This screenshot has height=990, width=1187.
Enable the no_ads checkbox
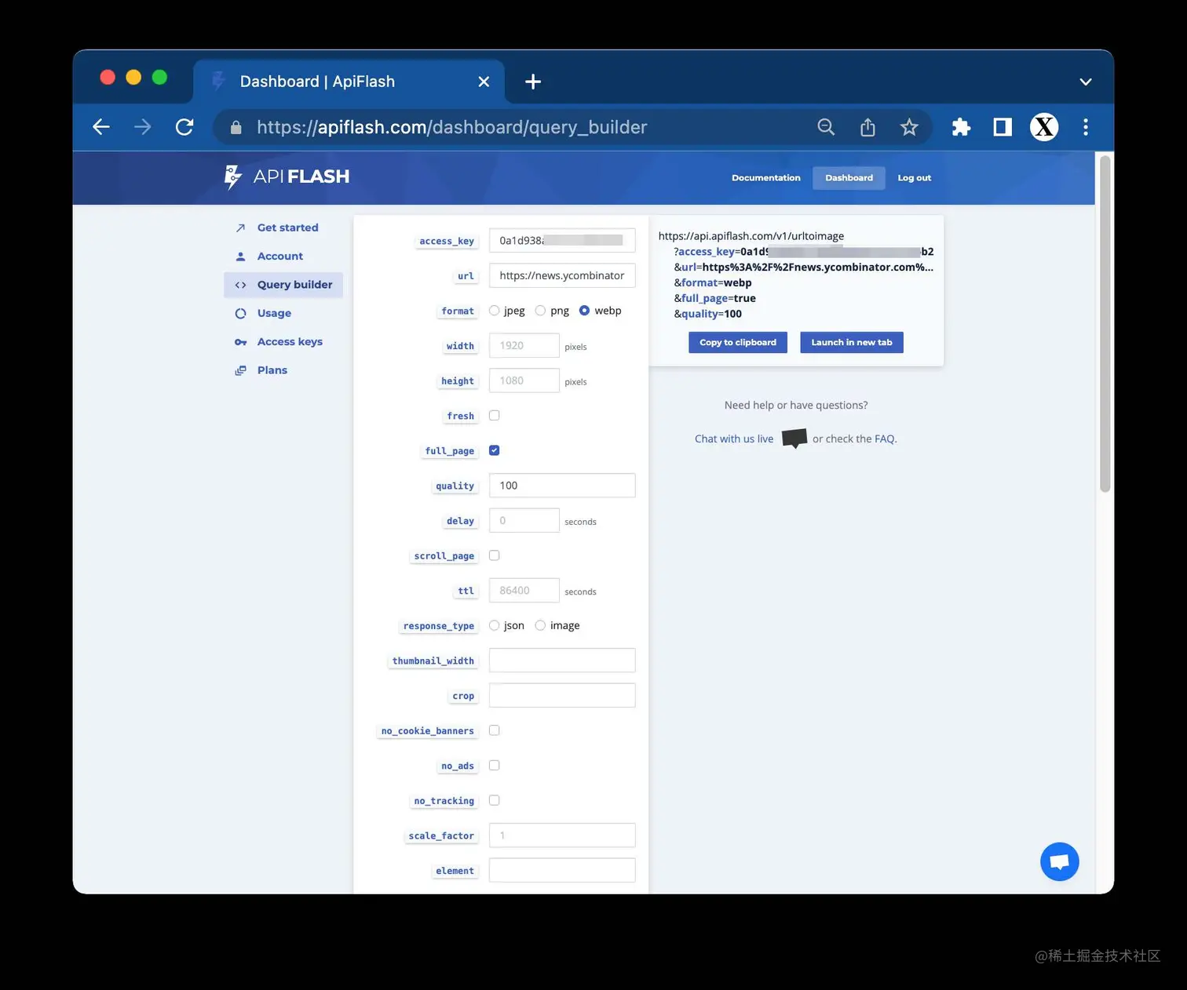494,766
